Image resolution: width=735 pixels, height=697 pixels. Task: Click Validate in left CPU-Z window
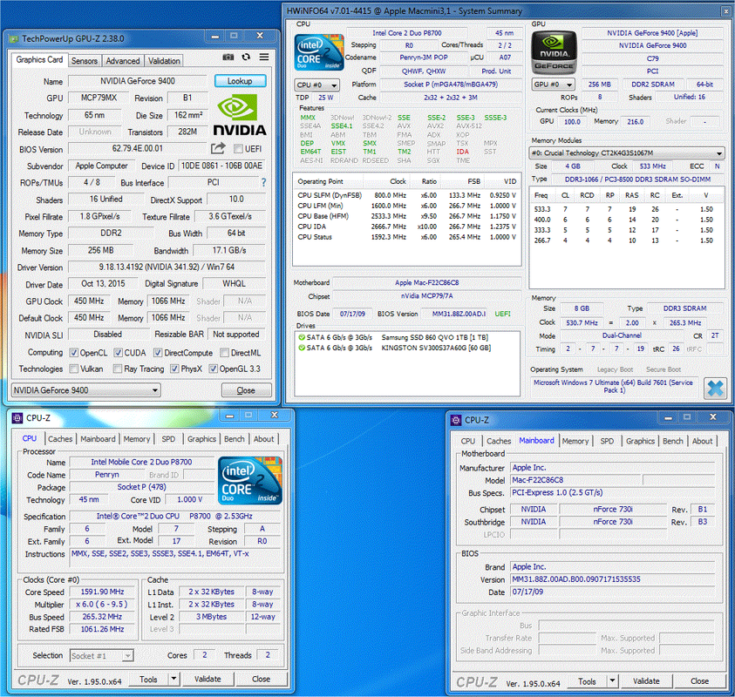click(208, 679)
